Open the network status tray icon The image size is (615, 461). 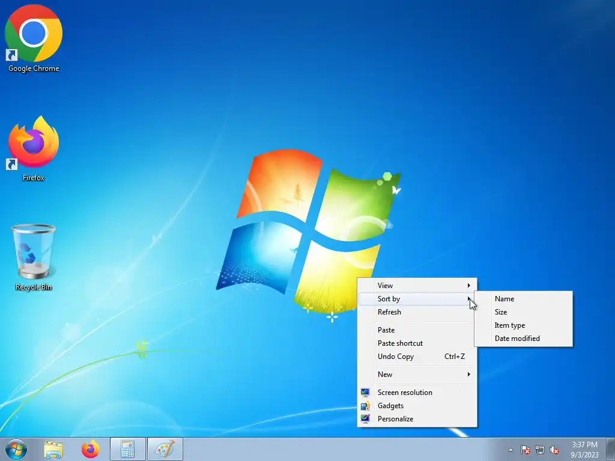(540, 450)
